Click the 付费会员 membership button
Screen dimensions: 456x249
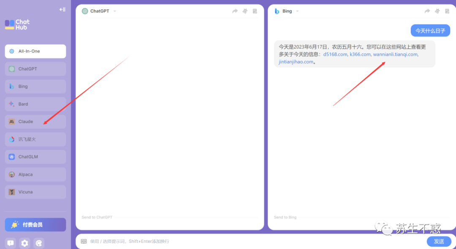(35, 225)
